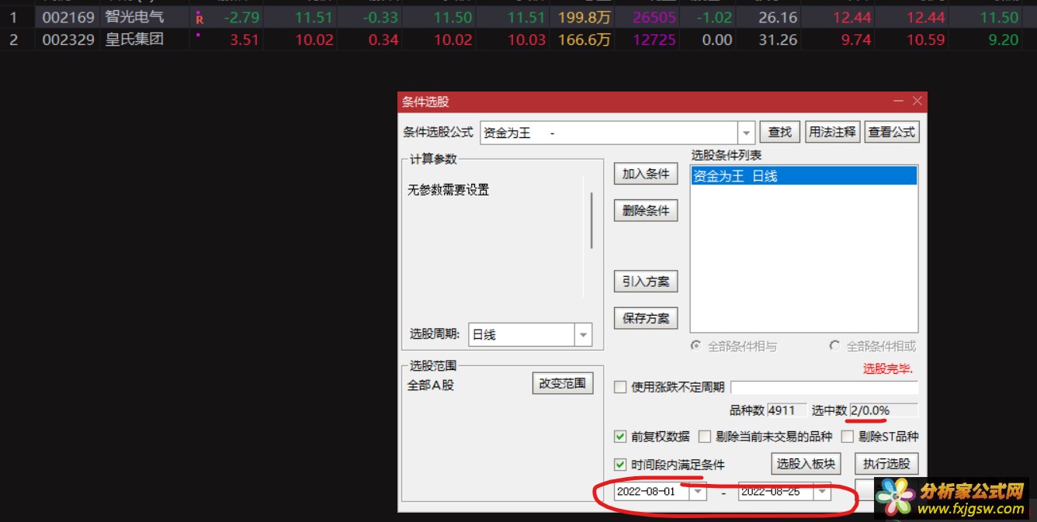1037x522 pixels.
Task: Open start date 2022-08-01 dropdown arrow
Action: point(698,492)
